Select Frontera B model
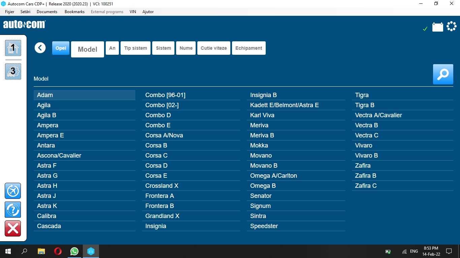Viewport: 460px width, 258px height. click(x=191, y=206)
